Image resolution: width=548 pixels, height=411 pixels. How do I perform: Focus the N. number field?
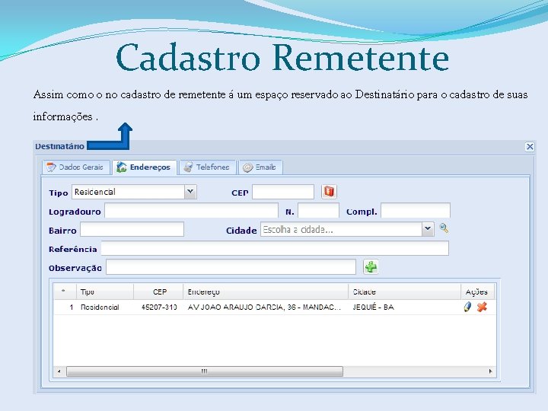pyautogui.click(x=318, y=211)
